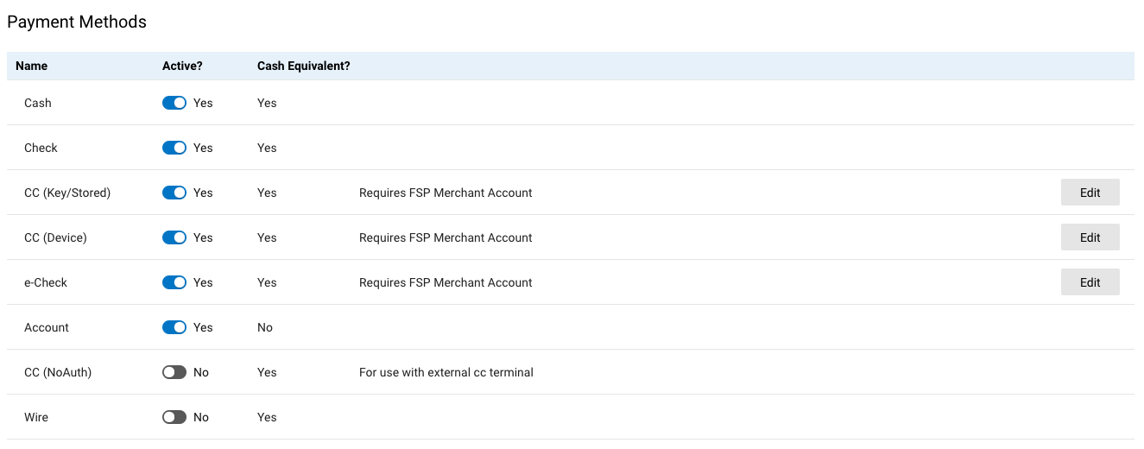Select the Wire row name
The height and width of the screenshot is (449, 1144).
tap(36, 417)
